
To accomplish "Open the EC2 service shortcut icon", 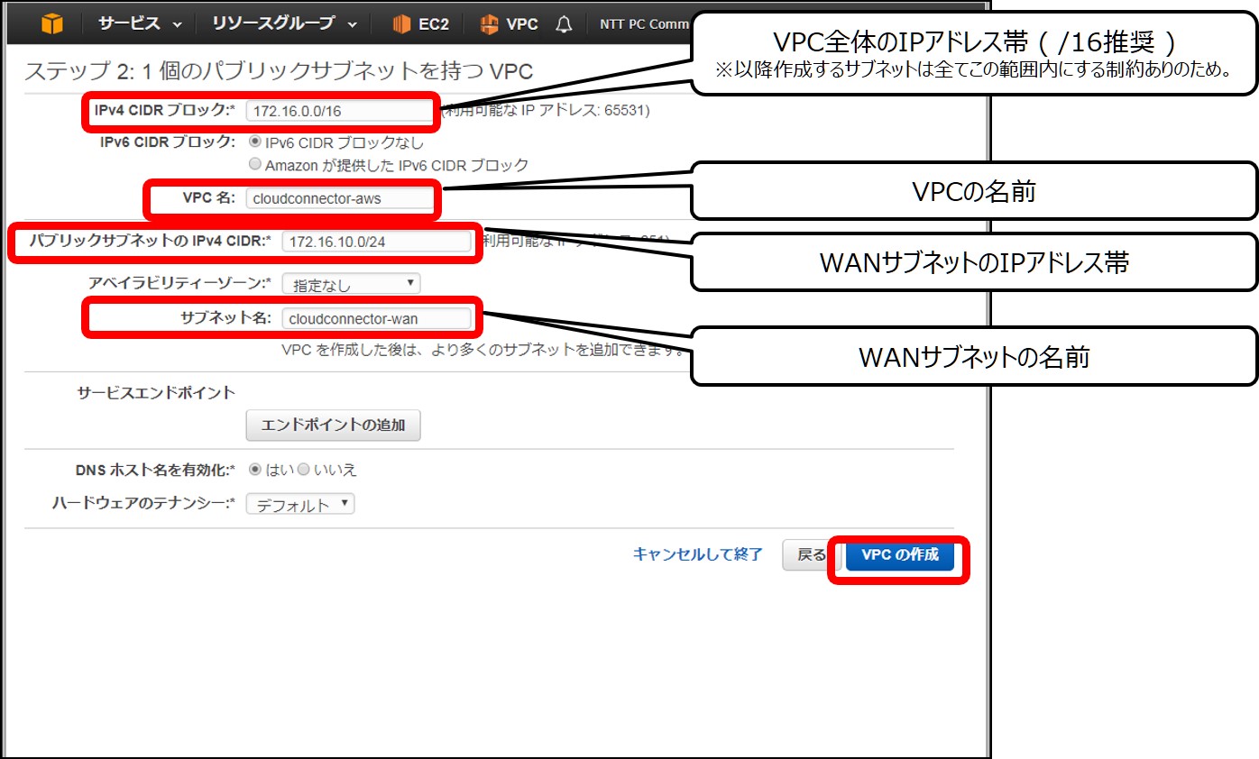I will [x=402, y=24].
